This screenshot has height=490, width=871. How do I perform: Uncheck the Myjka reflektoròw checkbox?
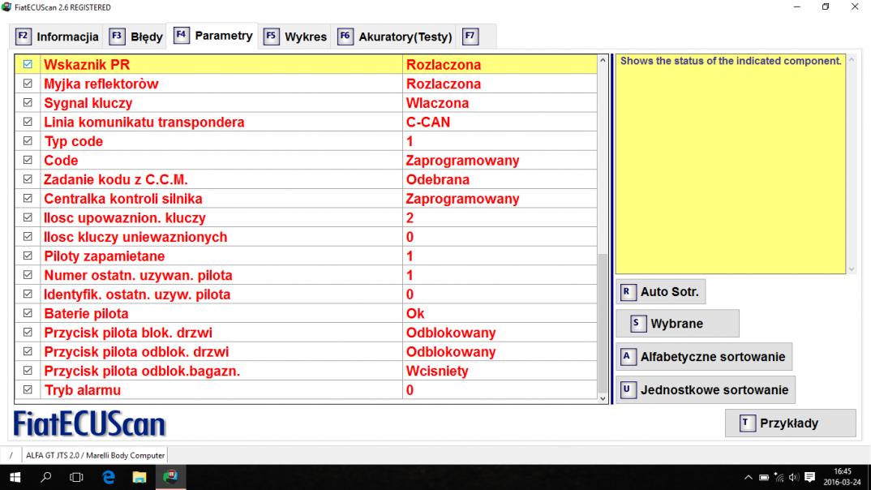(28, 84)
